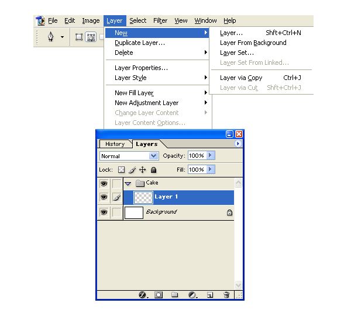
Task: Open the Layers palette options menu arrow
Action: (x=238, y=144)
